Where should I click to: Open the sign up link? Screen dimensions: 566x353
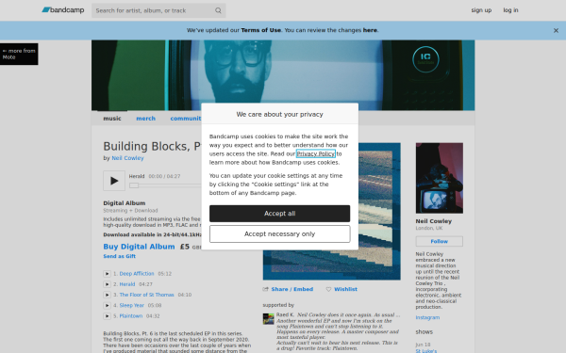(481, 10)
